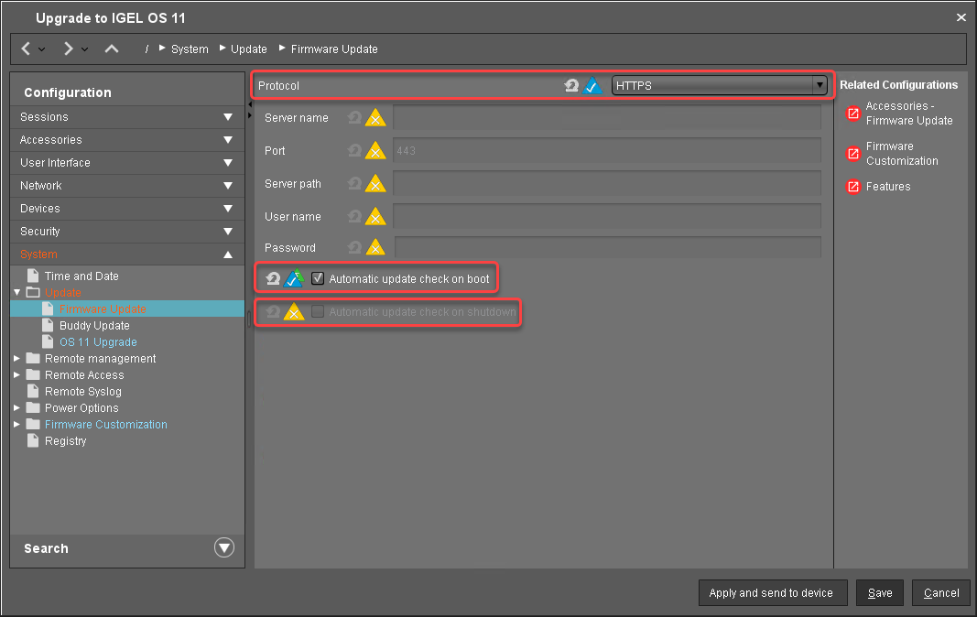977x617 pixels.
Task: Click the yellow warning triangle beside Password
Action: click(x=375, y=248)
